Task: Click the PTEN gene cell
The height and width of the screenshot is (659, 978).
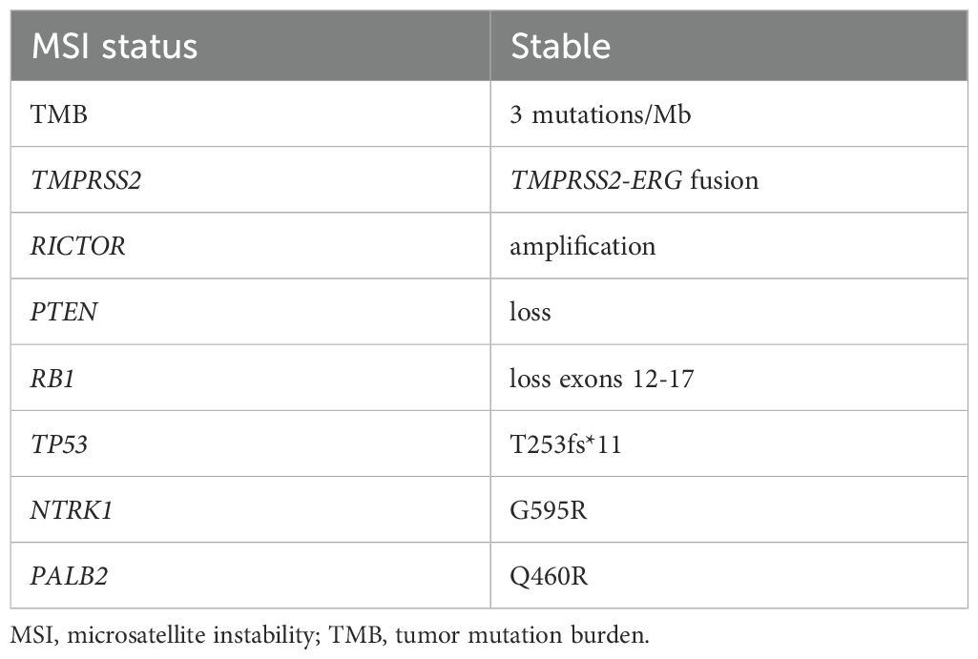Action: click(65, 312)
